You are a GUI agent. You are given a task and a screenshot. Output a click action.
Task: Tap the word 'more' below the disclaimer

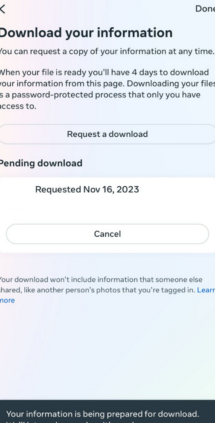tap(7, 300)
